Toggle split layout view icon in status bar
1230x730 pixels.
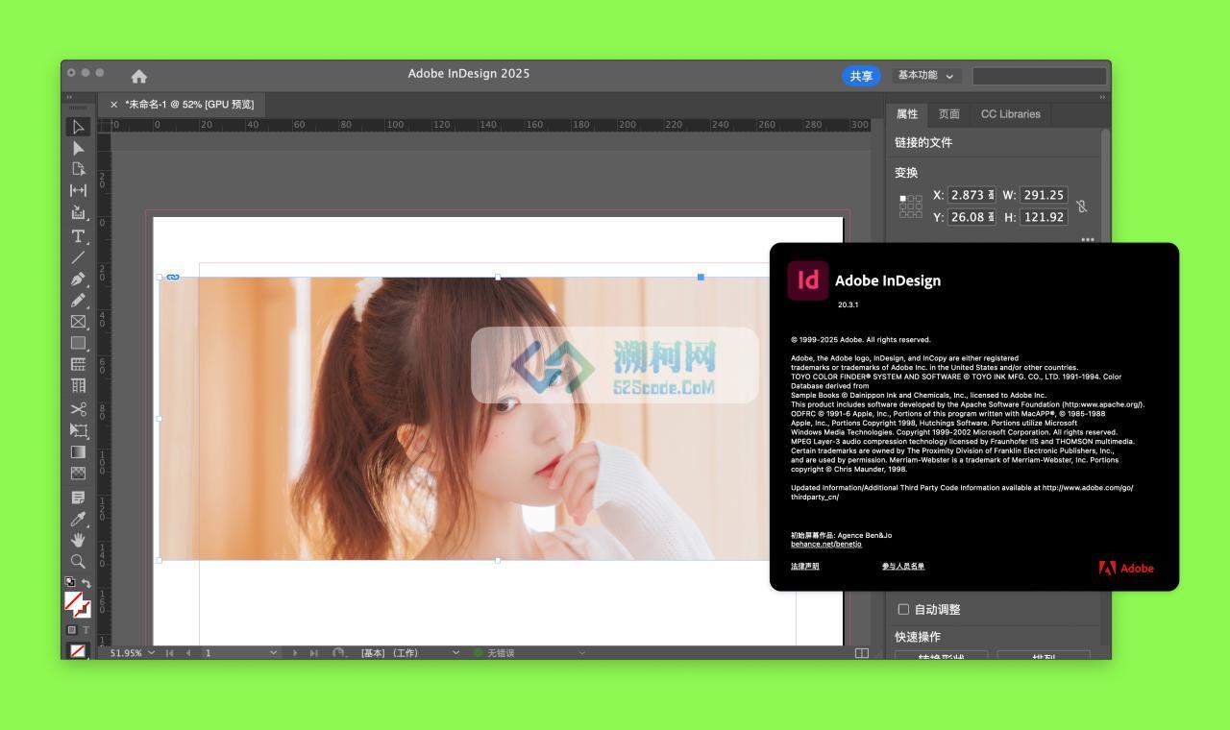[862, 653]
